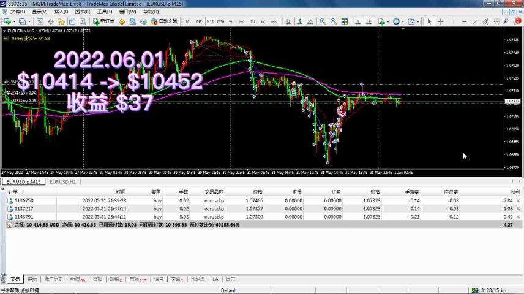Select the M15 timeframe button
Viewport: 524px width, 294px height.
pyautogui.click(x=210, y=21)
